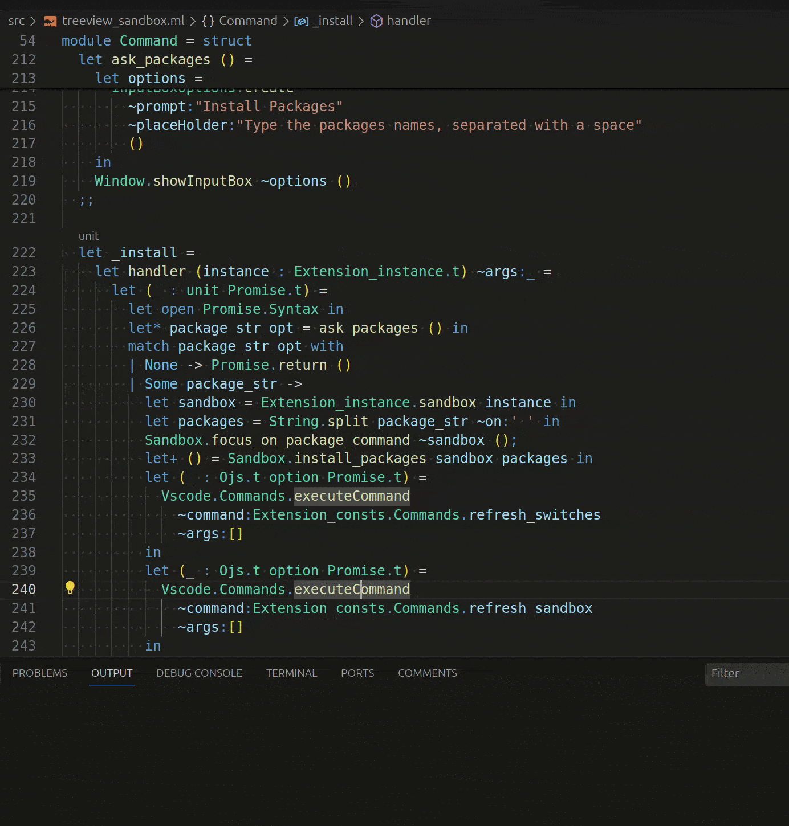The height and width of the screenshot is (826, 789).
Task: Click line number 222 in the gutter
Action: tap(23, 252)
